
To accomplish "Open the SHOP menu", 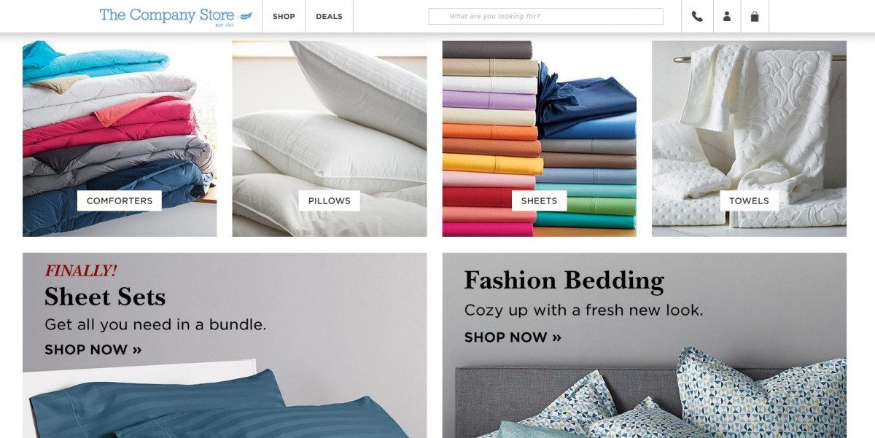I will pos(284,16).
